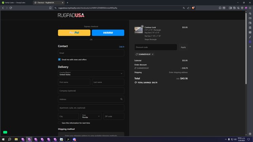Focus the Address field
253x142 pixels.
point(91,99)
